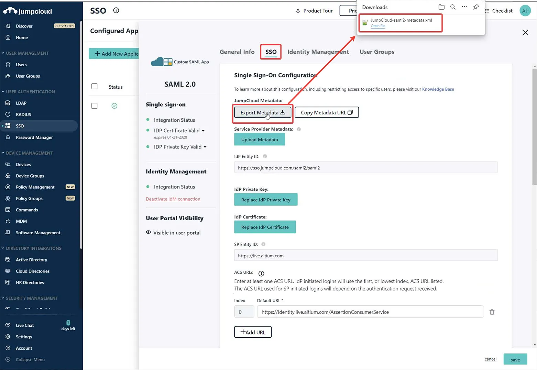Open the User Groups tab

[377, 52]
